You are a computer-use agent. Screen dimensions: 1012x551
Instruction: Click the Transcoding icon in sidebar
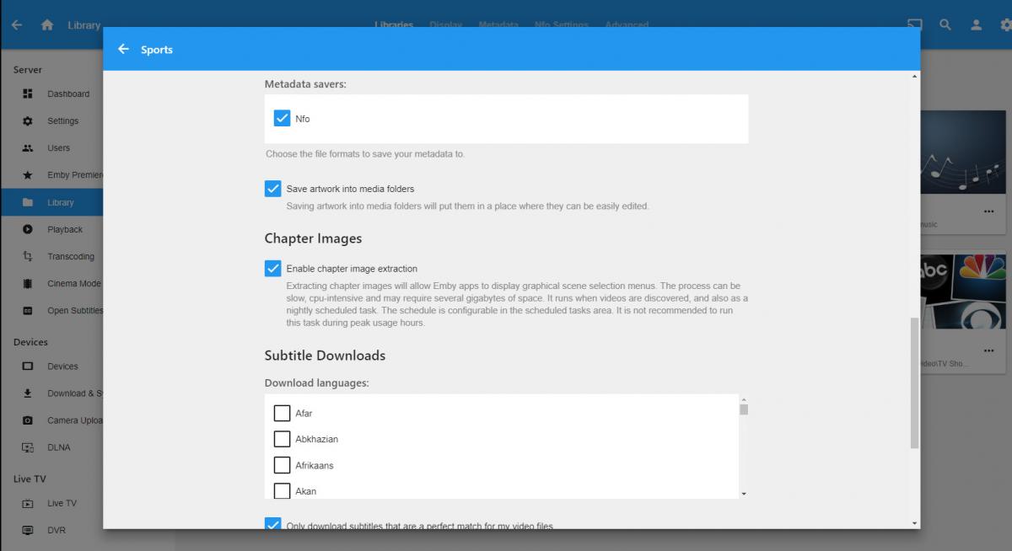[28, 256]
